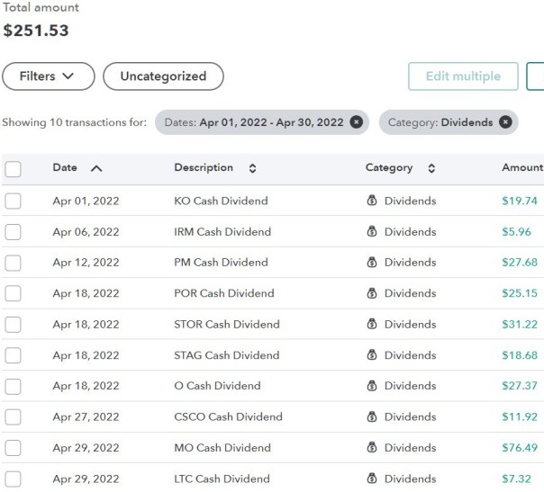544x492 pixels.
Task: Sort by Description column arrows
Action: click(252, 168)
